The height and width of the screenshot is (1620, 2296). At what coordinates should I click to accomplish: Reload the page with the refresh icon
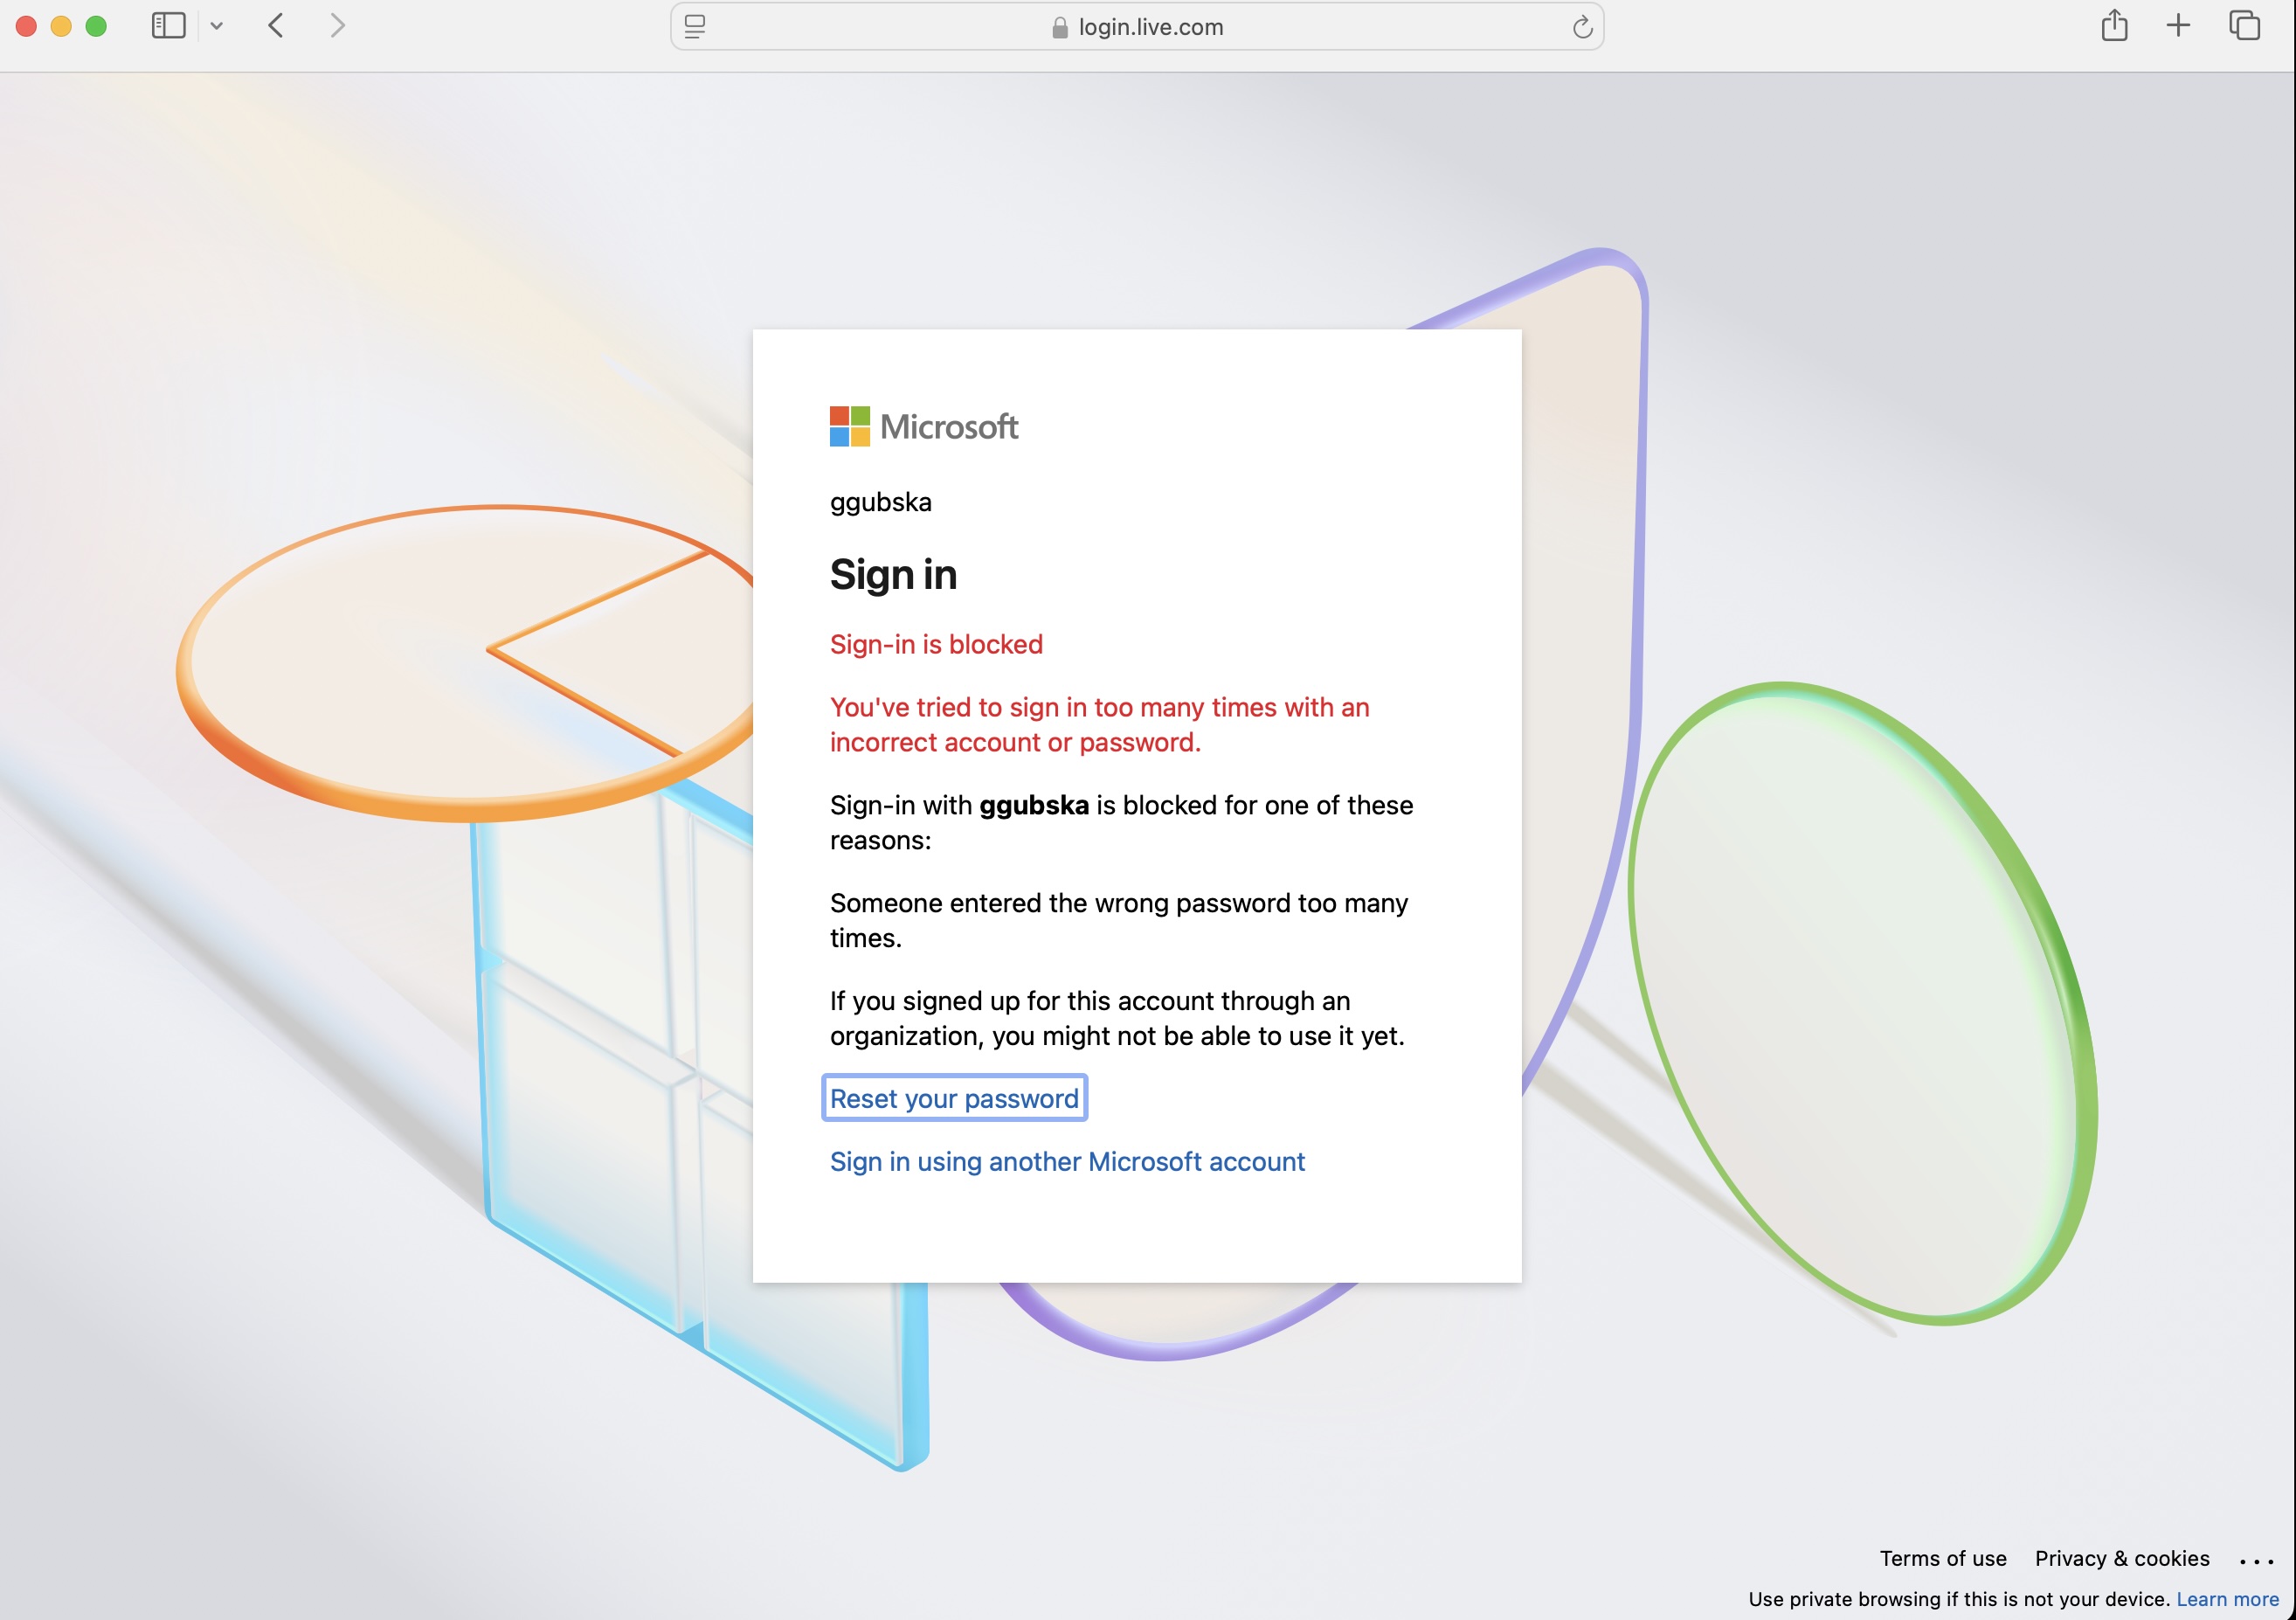pos(1582,27)
